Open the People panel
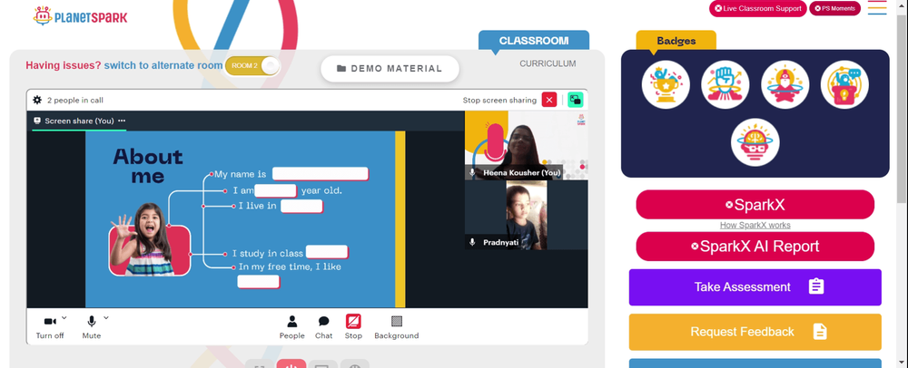The width and height of the screenshot is (908, 368). click(x=291, y=327)
